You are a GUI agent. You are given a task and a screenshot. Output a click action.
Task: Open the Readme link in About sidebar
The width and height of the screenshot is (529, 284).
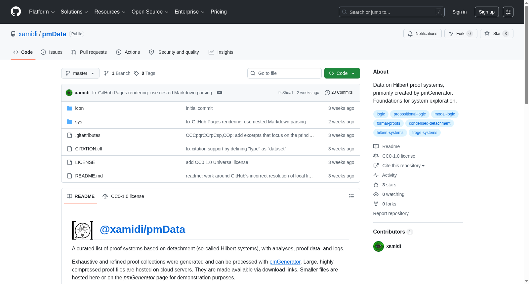tap(387, 146)
